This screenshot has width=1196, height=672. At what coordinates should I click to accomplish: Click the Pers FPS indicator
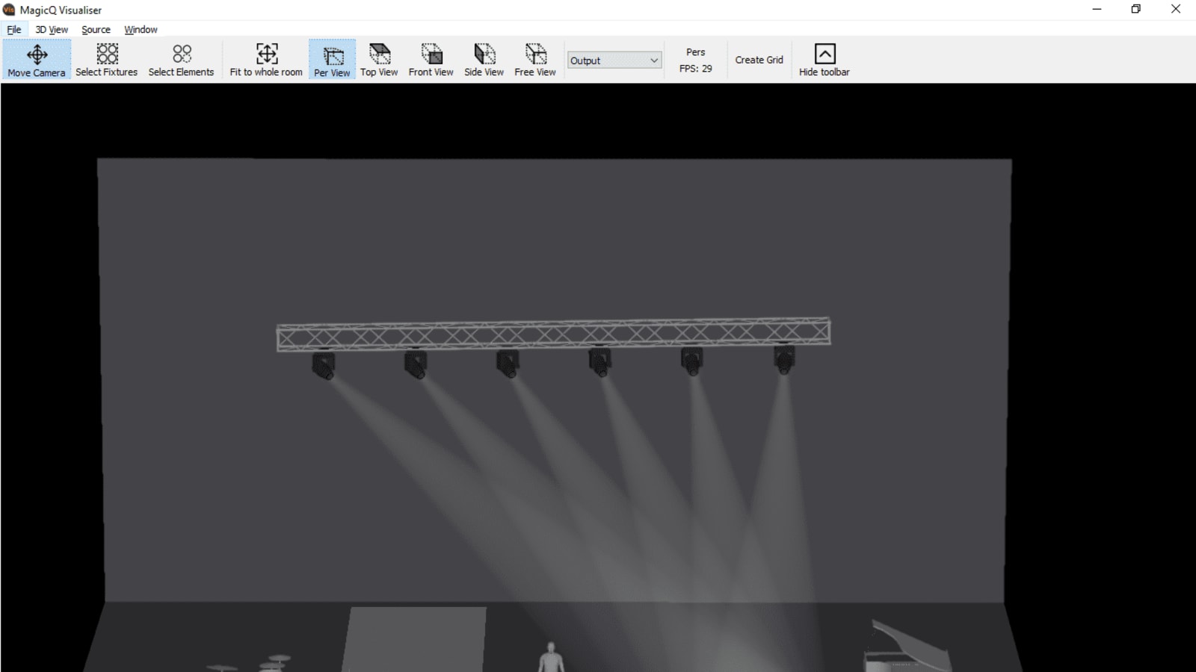coord(695,60)
